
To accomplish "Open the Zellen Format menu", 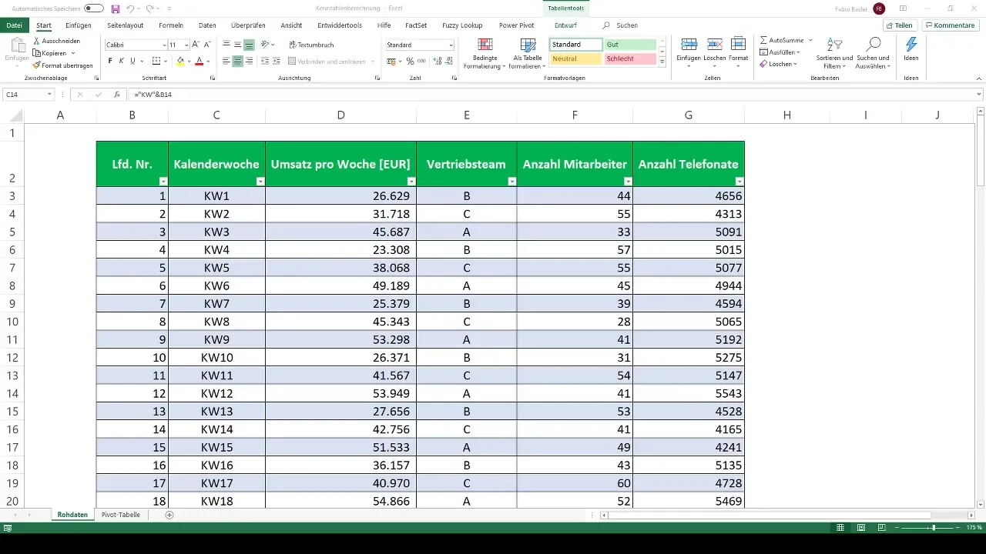I will [738, 53].
